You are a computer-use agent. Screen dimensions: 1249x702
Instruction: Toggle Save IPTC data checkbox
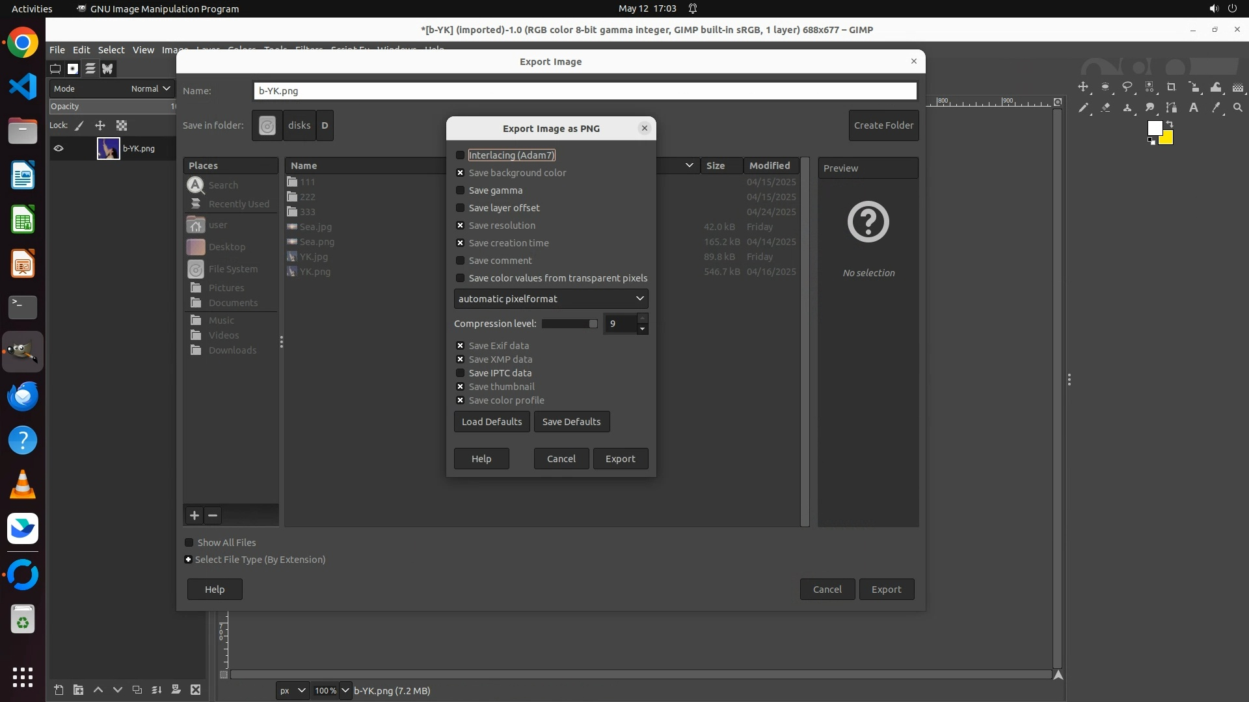click(461, 373)
